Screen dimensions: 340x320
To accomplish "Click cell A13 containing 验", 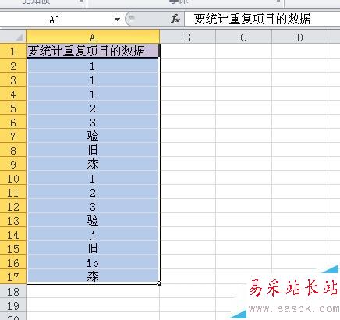I will click(93, 220).
